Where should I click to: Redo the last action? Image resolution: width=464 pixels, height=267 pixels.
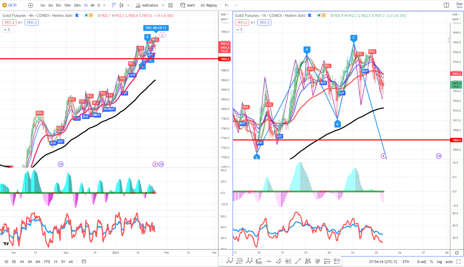tap(236, 5)
